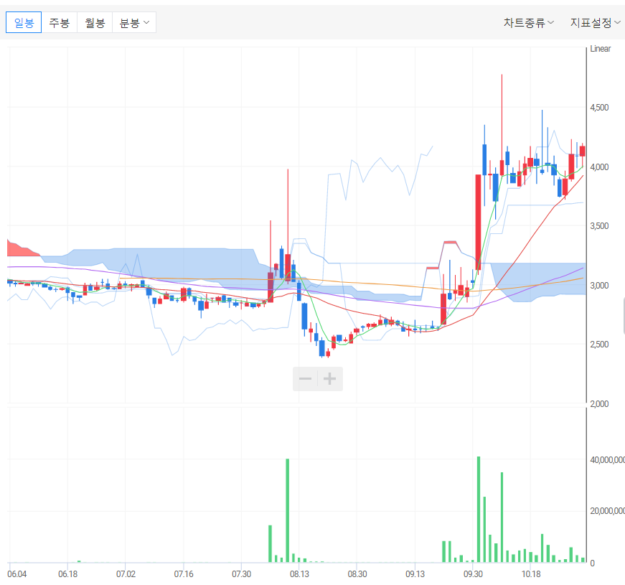The image size is (625, 585).
Task: Zoom out the chart with minus icon
Action: click(306, 379)
